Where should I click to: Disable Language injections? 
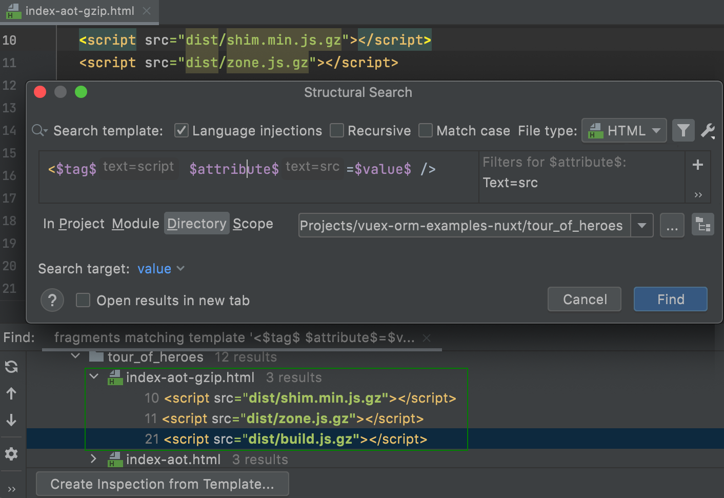(x=181, y=130)
